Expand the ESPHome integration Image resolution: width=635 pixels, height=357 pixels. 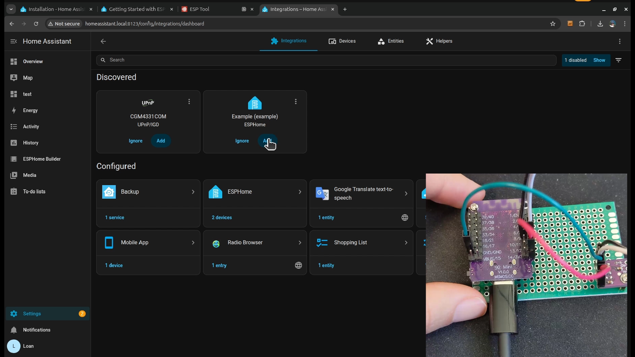pos(255,192)
